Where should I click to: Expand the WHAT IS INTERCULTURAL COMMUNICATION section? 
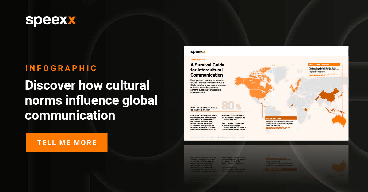205,108
